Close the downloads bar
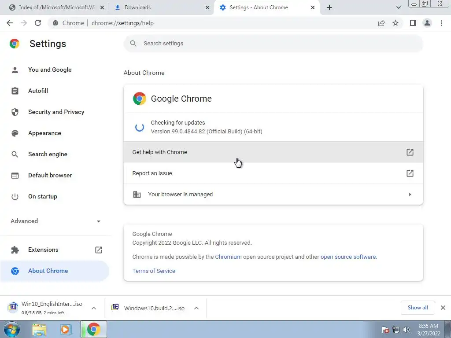The image size is (451, 338). 443,308
